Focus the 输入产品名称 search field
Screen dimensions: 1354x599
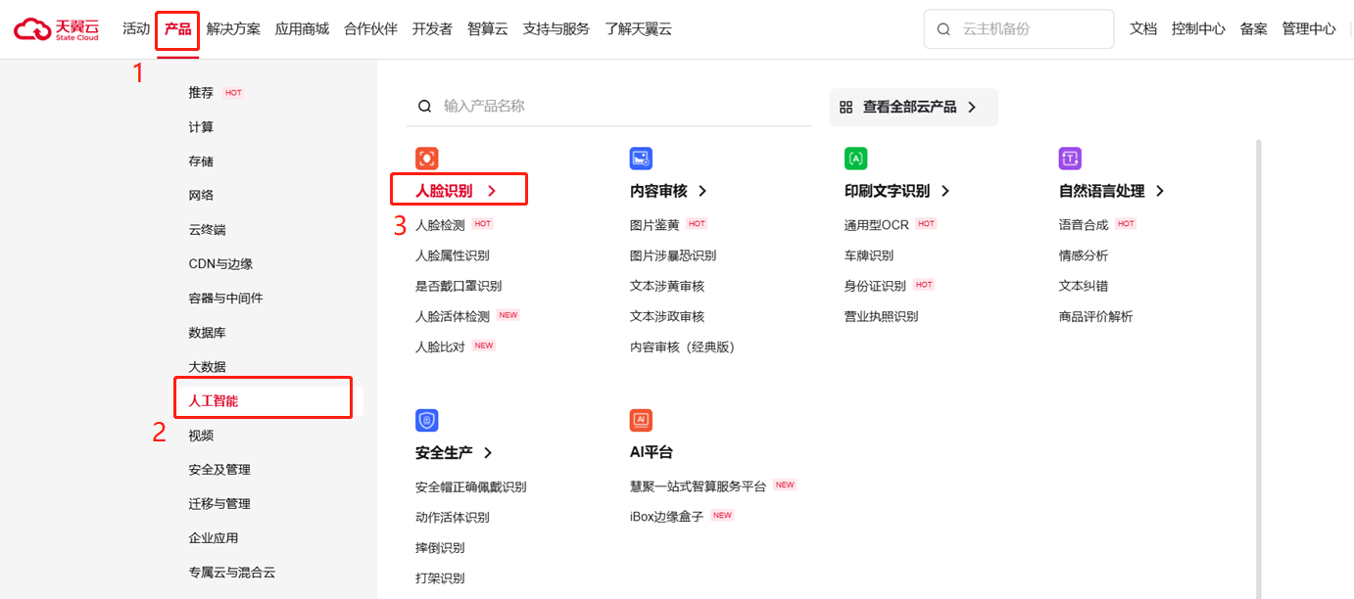coord(608,106)
